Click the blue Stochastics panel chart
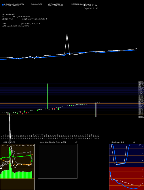Viewport: 144px width, 190px height. pos(126,155)
